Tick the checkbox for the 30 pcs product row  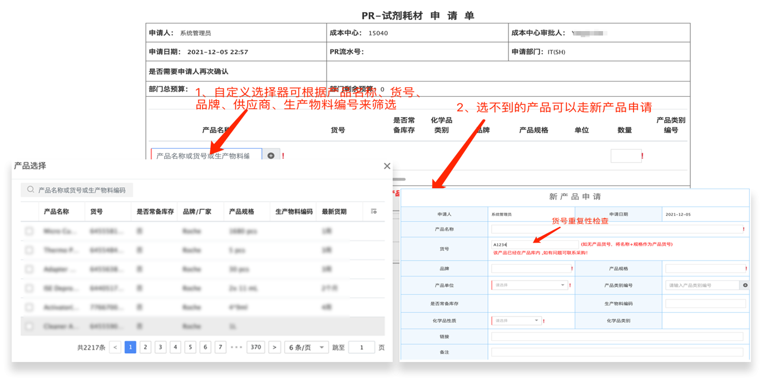point(29,269)
